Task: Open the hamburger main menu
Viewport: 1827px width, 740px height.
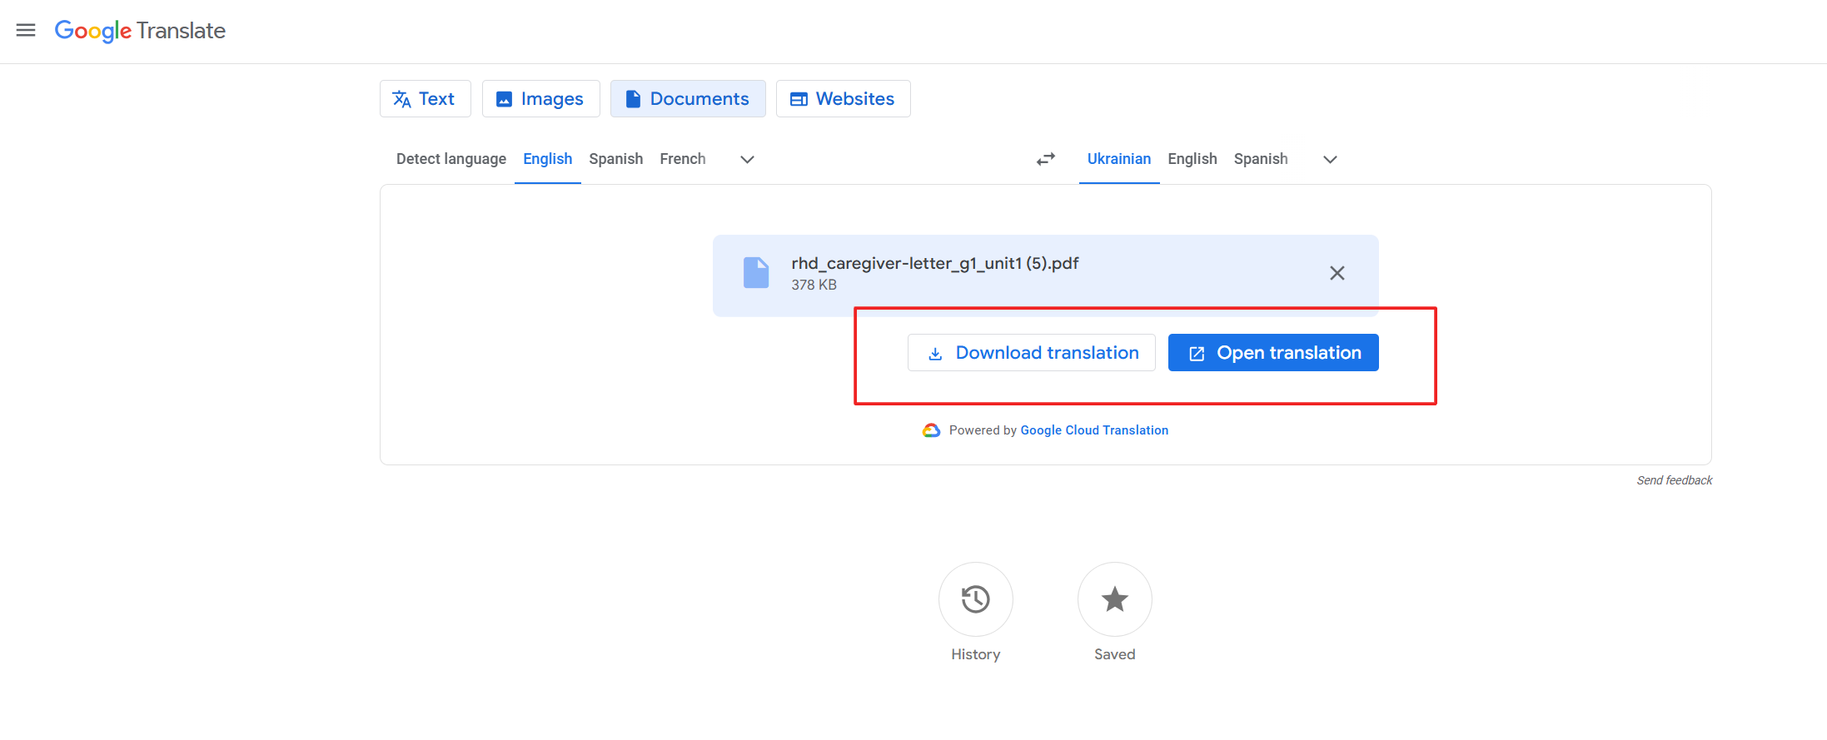Action: [x=26, y=31]
